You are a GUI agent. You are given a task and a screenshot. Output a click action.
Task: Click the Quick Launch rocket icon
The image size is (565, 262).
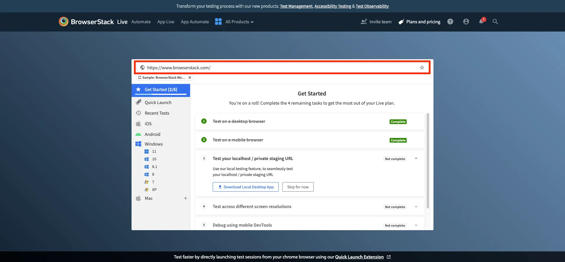138,102
